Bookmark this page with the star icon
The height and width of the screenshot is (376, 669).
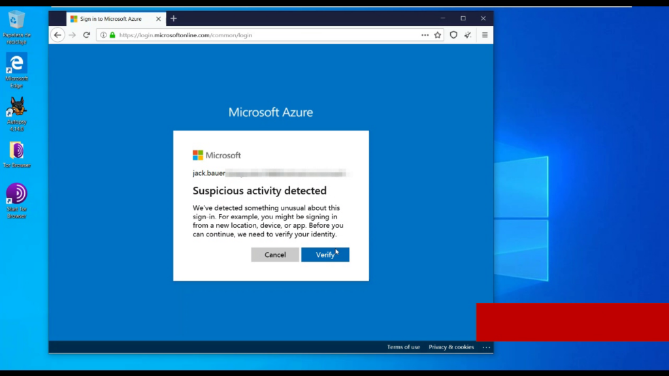[437, 35]
